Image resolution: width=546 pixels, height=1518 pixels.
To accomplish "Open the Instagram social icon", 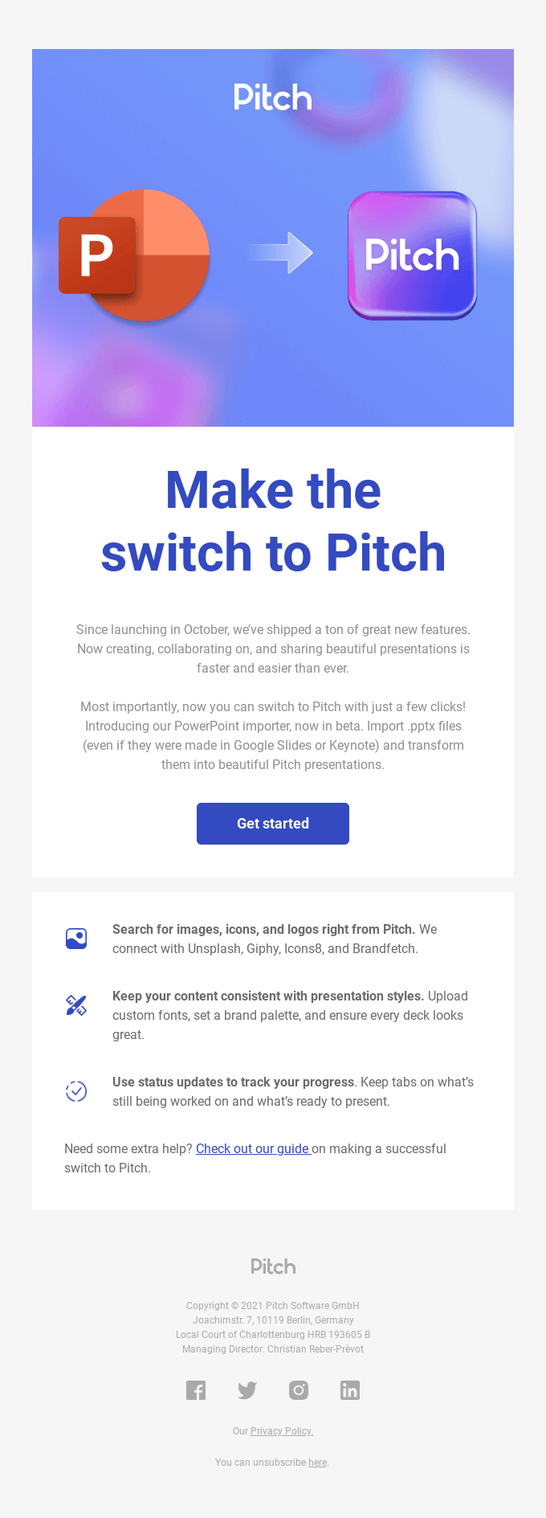I will coord(299,1390).
